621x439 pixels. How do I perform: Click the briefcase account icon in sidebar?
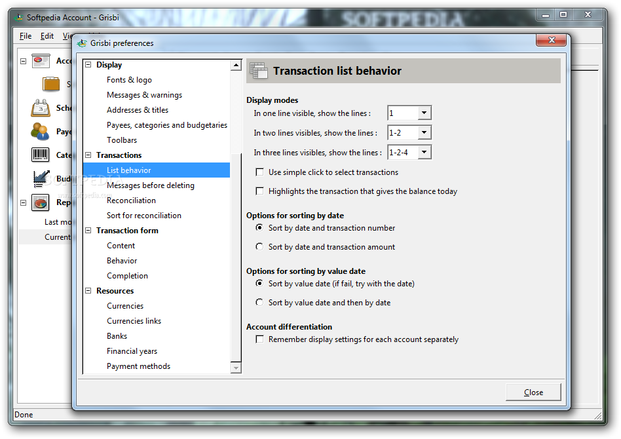click(51, 84)
